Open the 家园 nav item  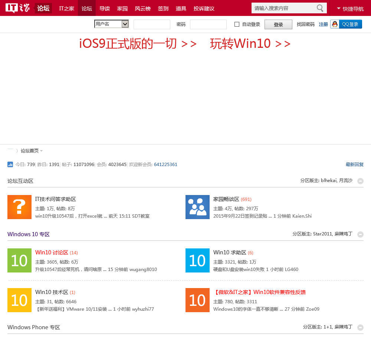click(122, 9)
